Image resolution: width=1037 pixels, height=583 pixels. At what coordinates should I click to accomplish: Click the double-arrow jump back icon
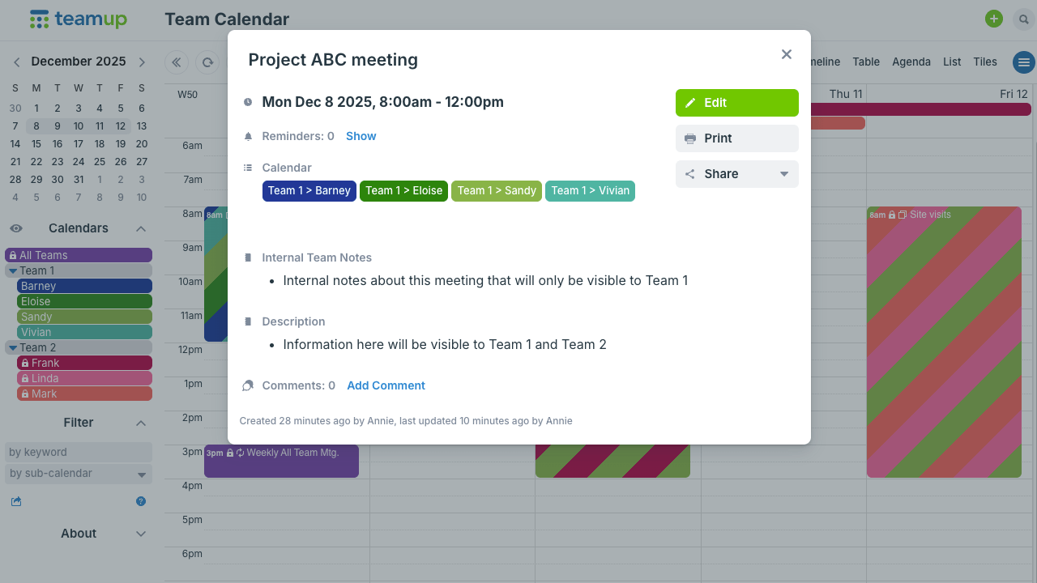[177, 62]
